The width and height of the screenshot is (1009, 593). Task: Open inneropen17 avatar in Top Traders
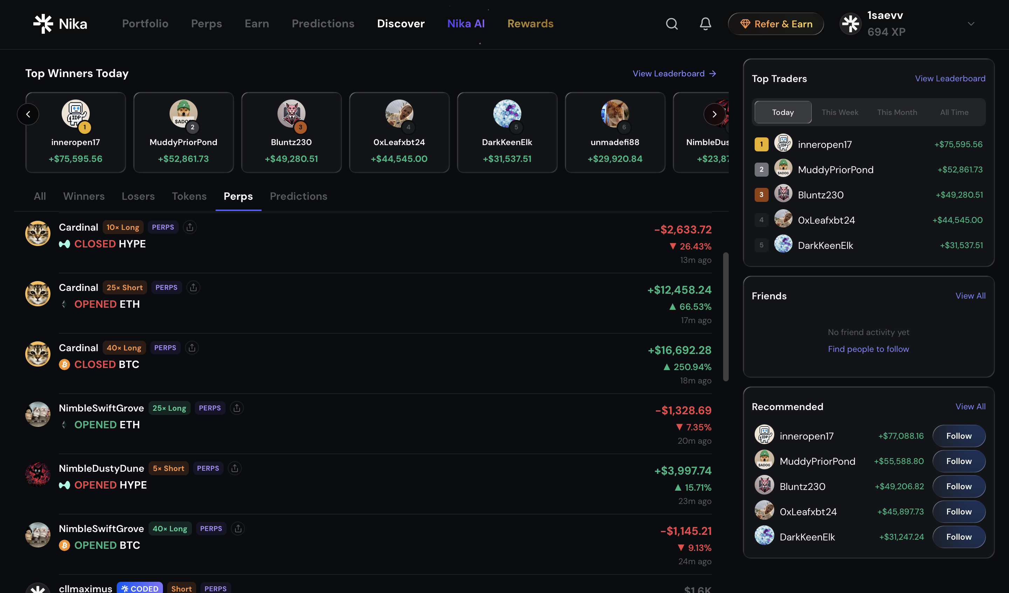[783, 143]
